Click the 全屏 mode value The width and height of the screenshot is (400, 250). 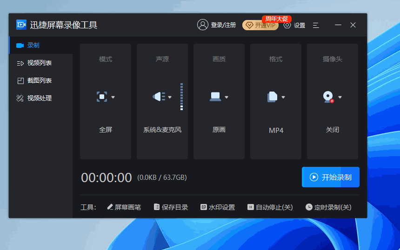[106, 130]
